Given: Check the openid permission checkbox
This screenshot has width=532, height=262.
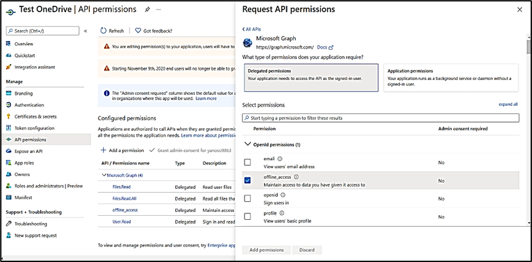Looking at the screenshot, I should [x=248, y=199].
